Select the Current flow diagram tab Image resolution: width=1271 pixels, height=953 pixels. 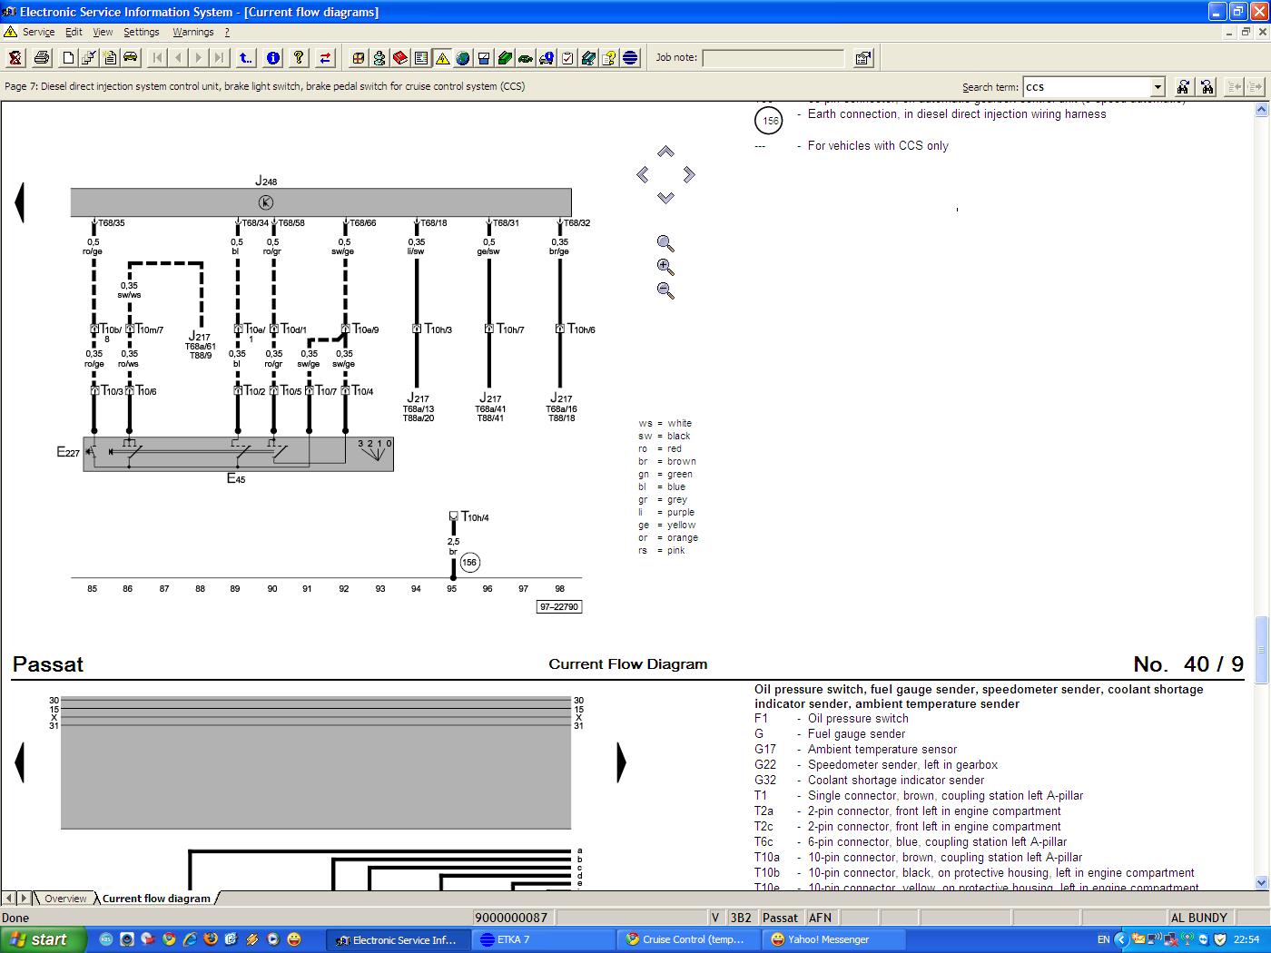pyautogui.click(x=156, y=899)
